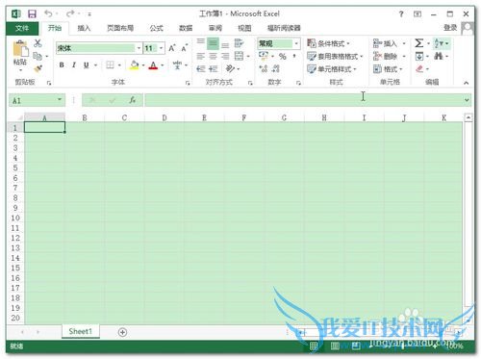Apply percent style formatting
Screen dimensions: 481x359
coord(283,57)
